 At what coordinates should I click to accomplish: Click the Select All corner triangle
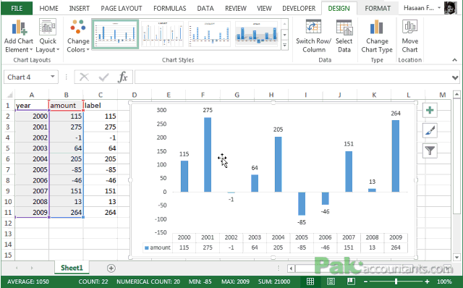pos(9,95)
